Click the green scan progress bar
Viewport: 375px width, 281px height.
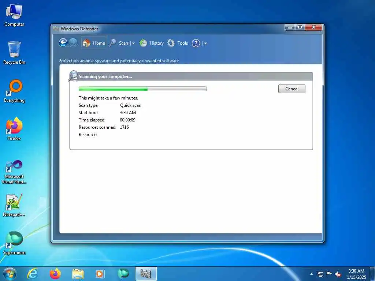click(143, 89)
